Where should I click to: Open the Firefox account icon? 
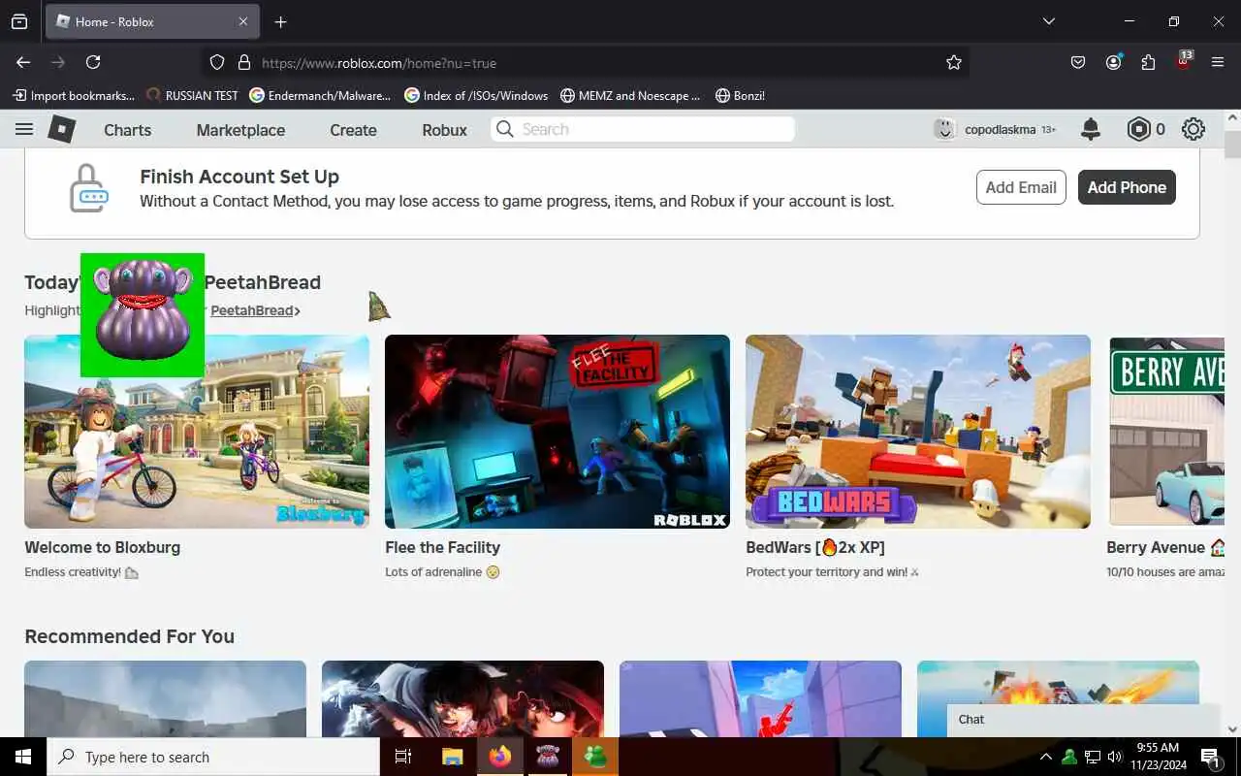1113,62
